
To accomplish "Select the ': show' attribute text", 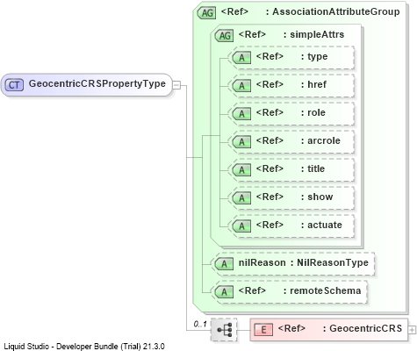I will [x=317, y=197].
